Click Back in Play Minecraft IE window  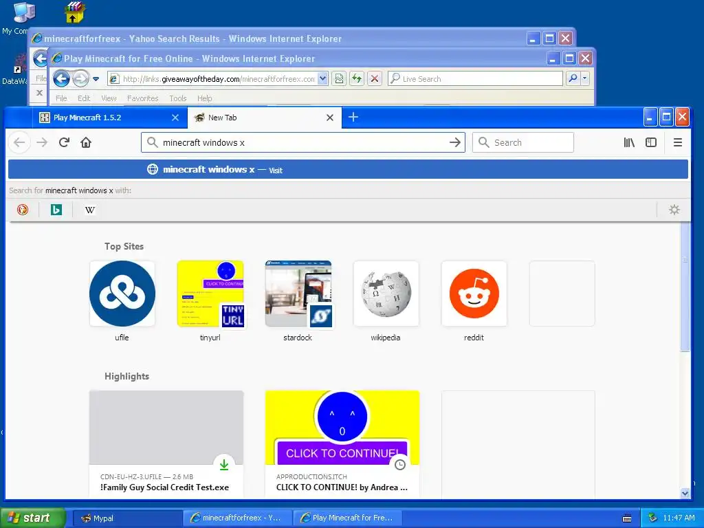(61, 79)
